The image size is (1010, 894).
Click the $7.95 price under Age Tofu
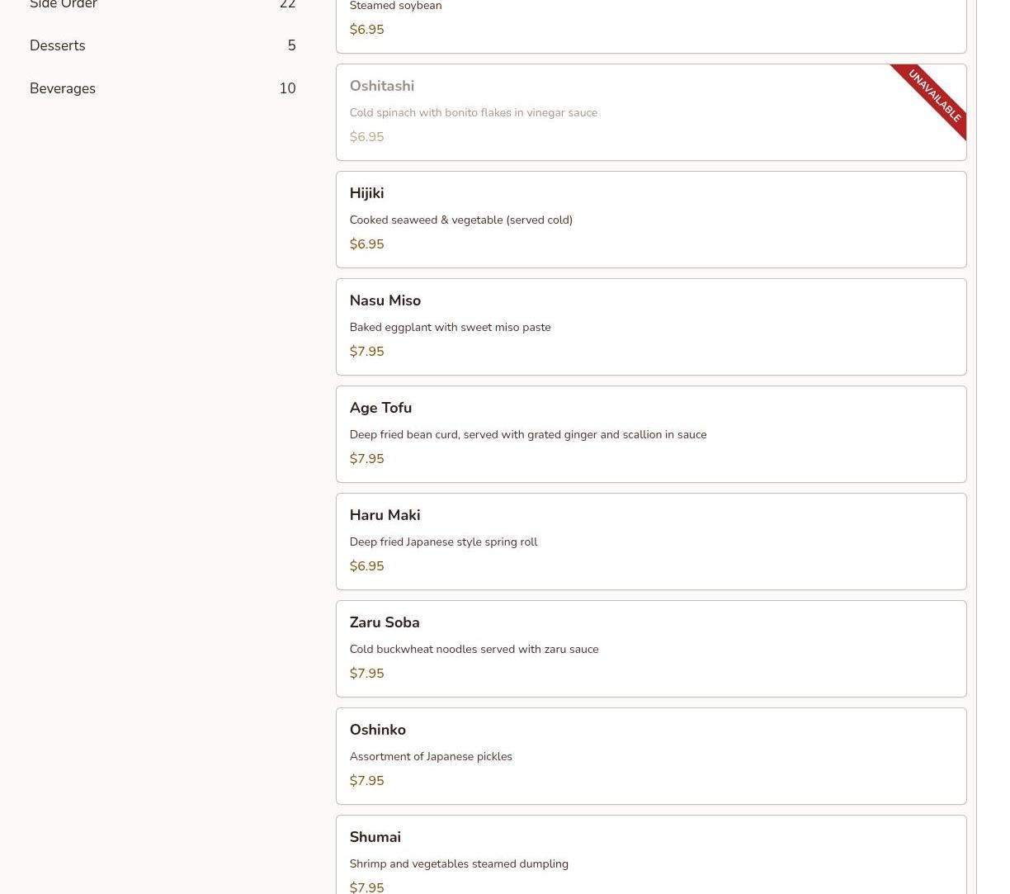pos(366,459)
